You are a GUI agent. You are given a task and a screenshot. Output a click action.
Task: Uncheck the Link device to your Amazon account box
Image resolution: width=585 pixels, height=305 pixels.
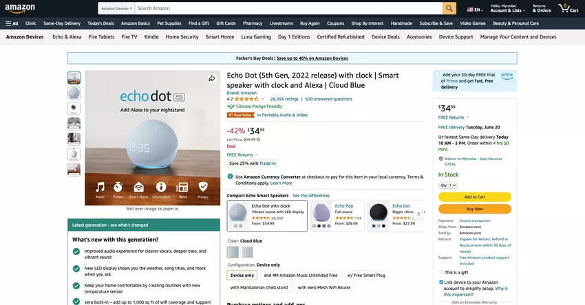(440, 282)
